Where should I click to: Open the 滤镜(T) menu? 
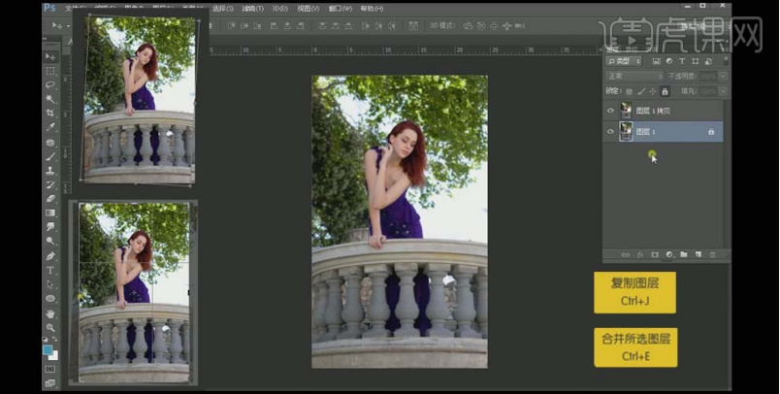point(254,9)
